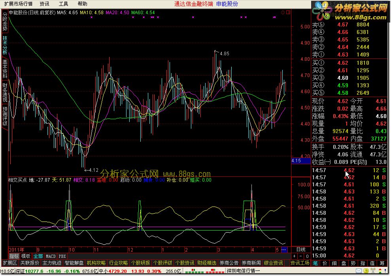The width and height of the screenshot is (391, 276).
Task: Open the 机构攻略 tab
Action: (96, 263)
